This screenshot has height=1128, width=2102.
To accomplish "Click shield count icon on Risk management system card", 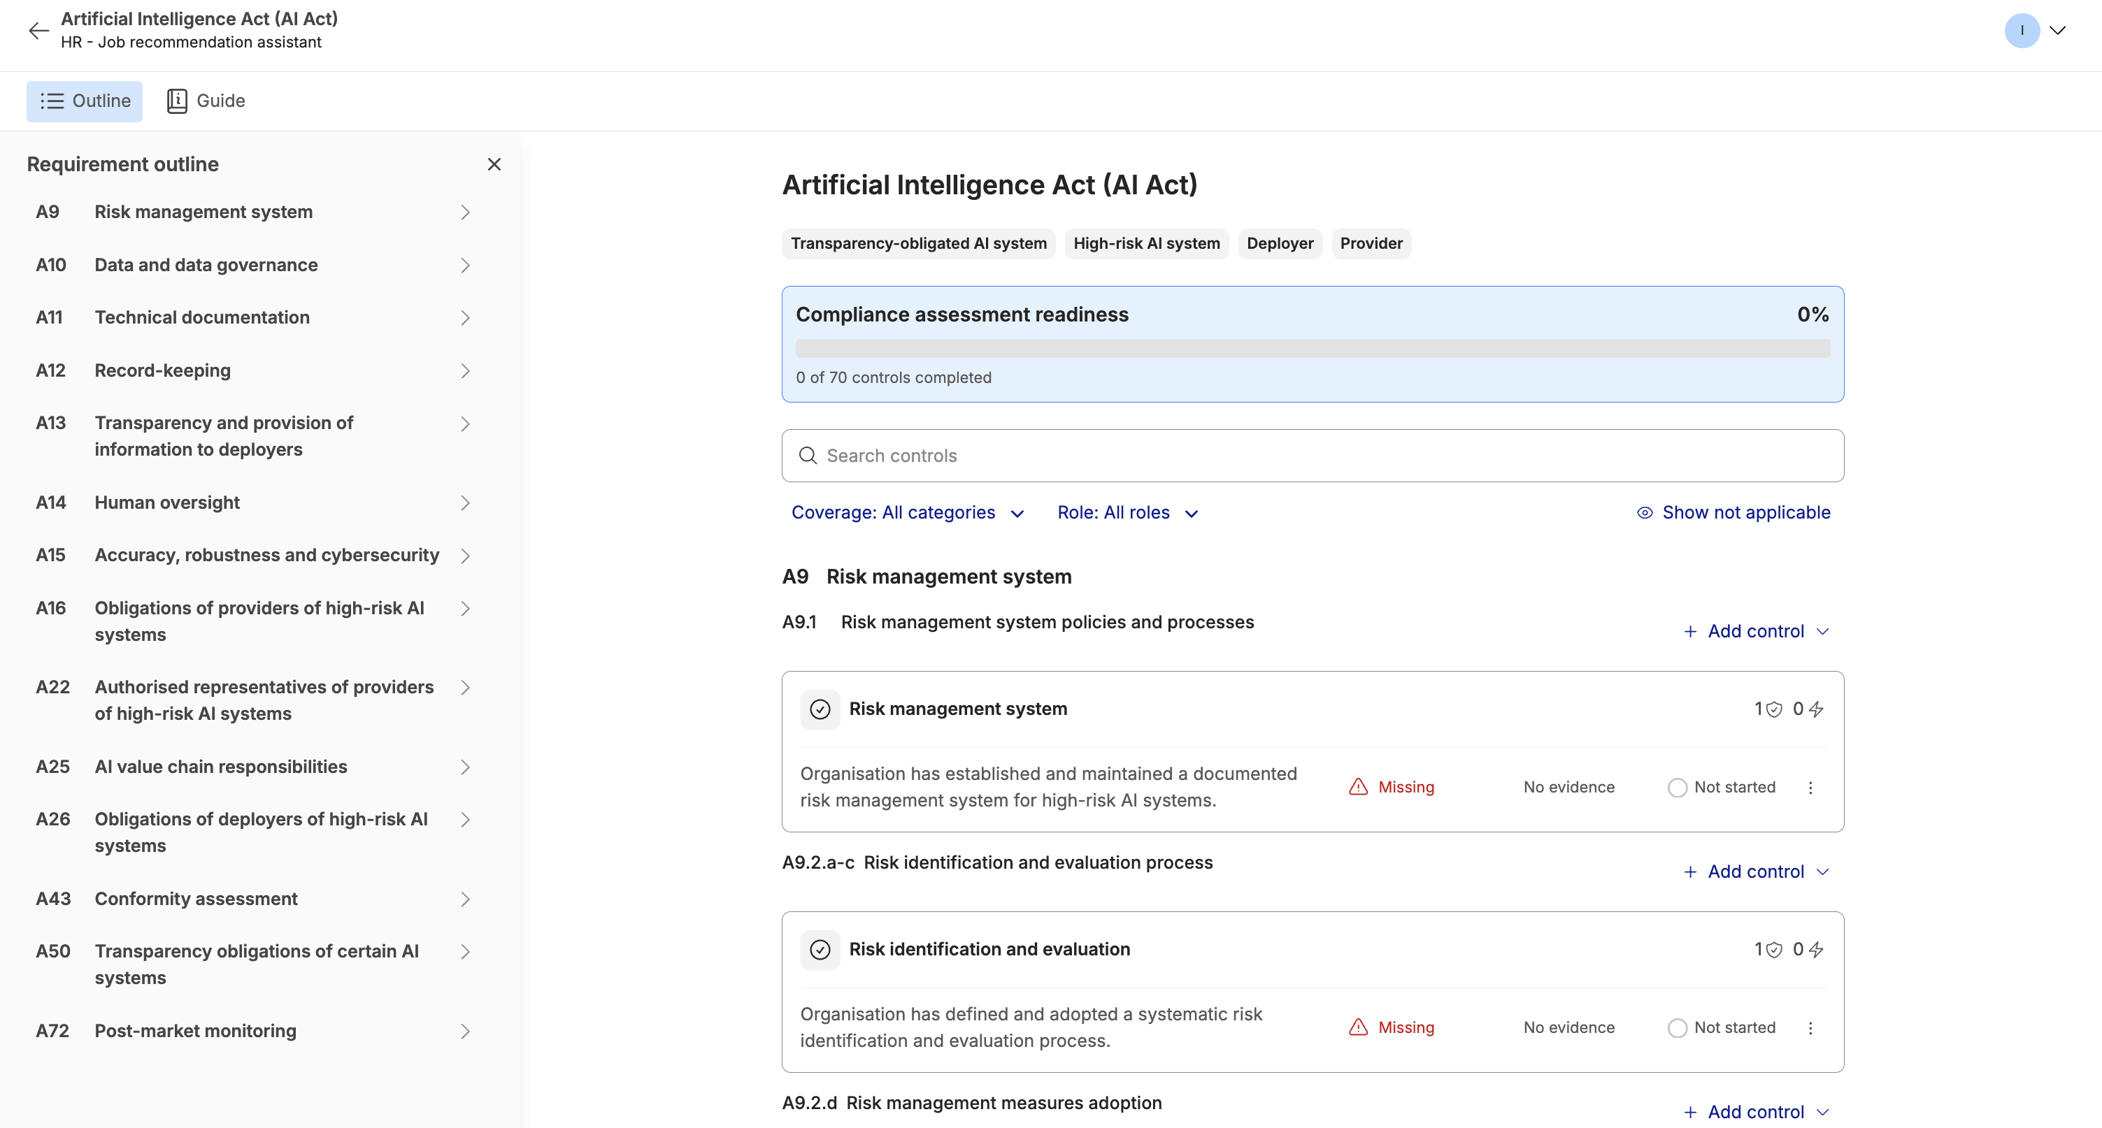I will (x=1773, y=709).
